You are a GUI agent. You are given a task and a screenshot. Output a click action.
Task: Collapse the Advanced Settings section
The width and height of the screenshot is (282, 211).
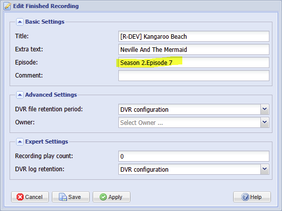[20, 95]
